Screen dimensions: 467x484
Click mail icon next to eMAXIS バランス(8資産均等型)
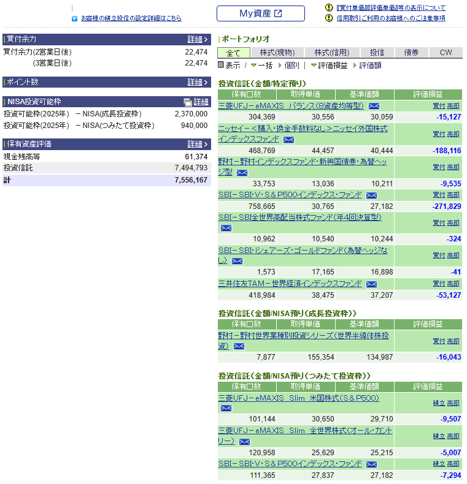[374, 106]
